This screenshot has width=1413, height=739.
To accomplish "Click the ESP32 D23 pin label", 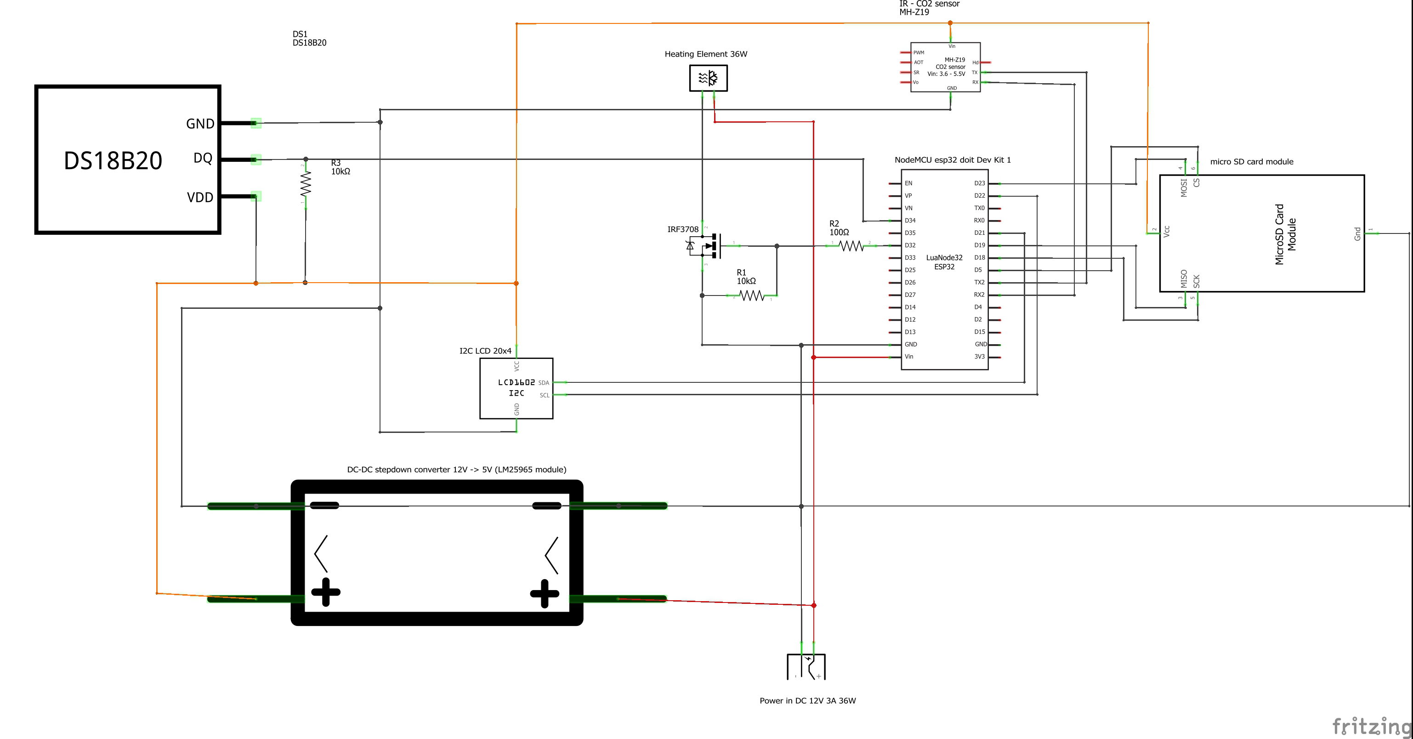I will [x=980, y=183].
